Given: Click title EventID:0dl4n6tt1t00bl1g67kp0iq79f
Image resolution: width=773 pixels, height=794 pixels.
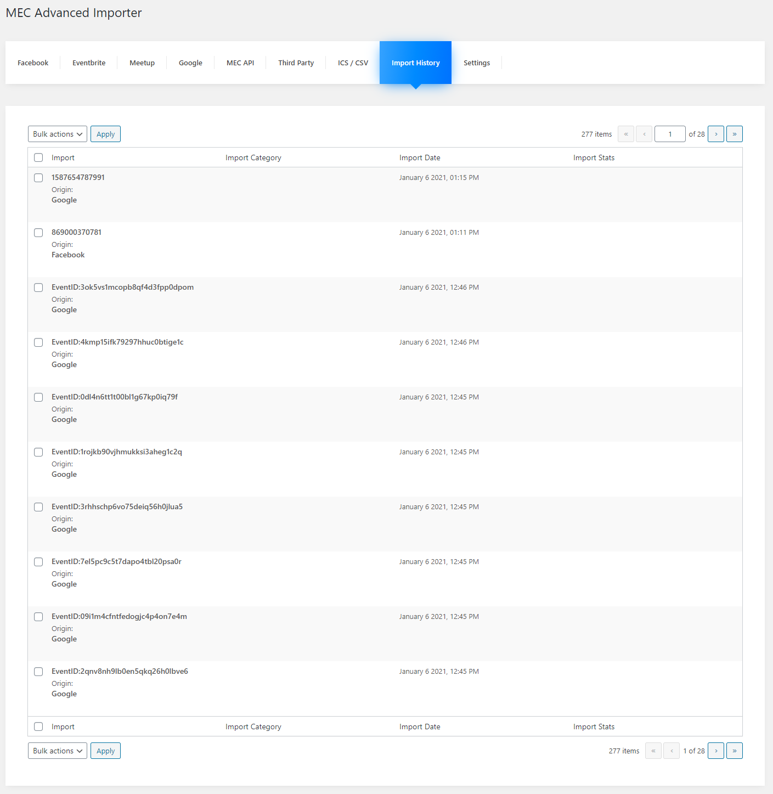Looking at the screenshot, I should click(x=115, y=397).
